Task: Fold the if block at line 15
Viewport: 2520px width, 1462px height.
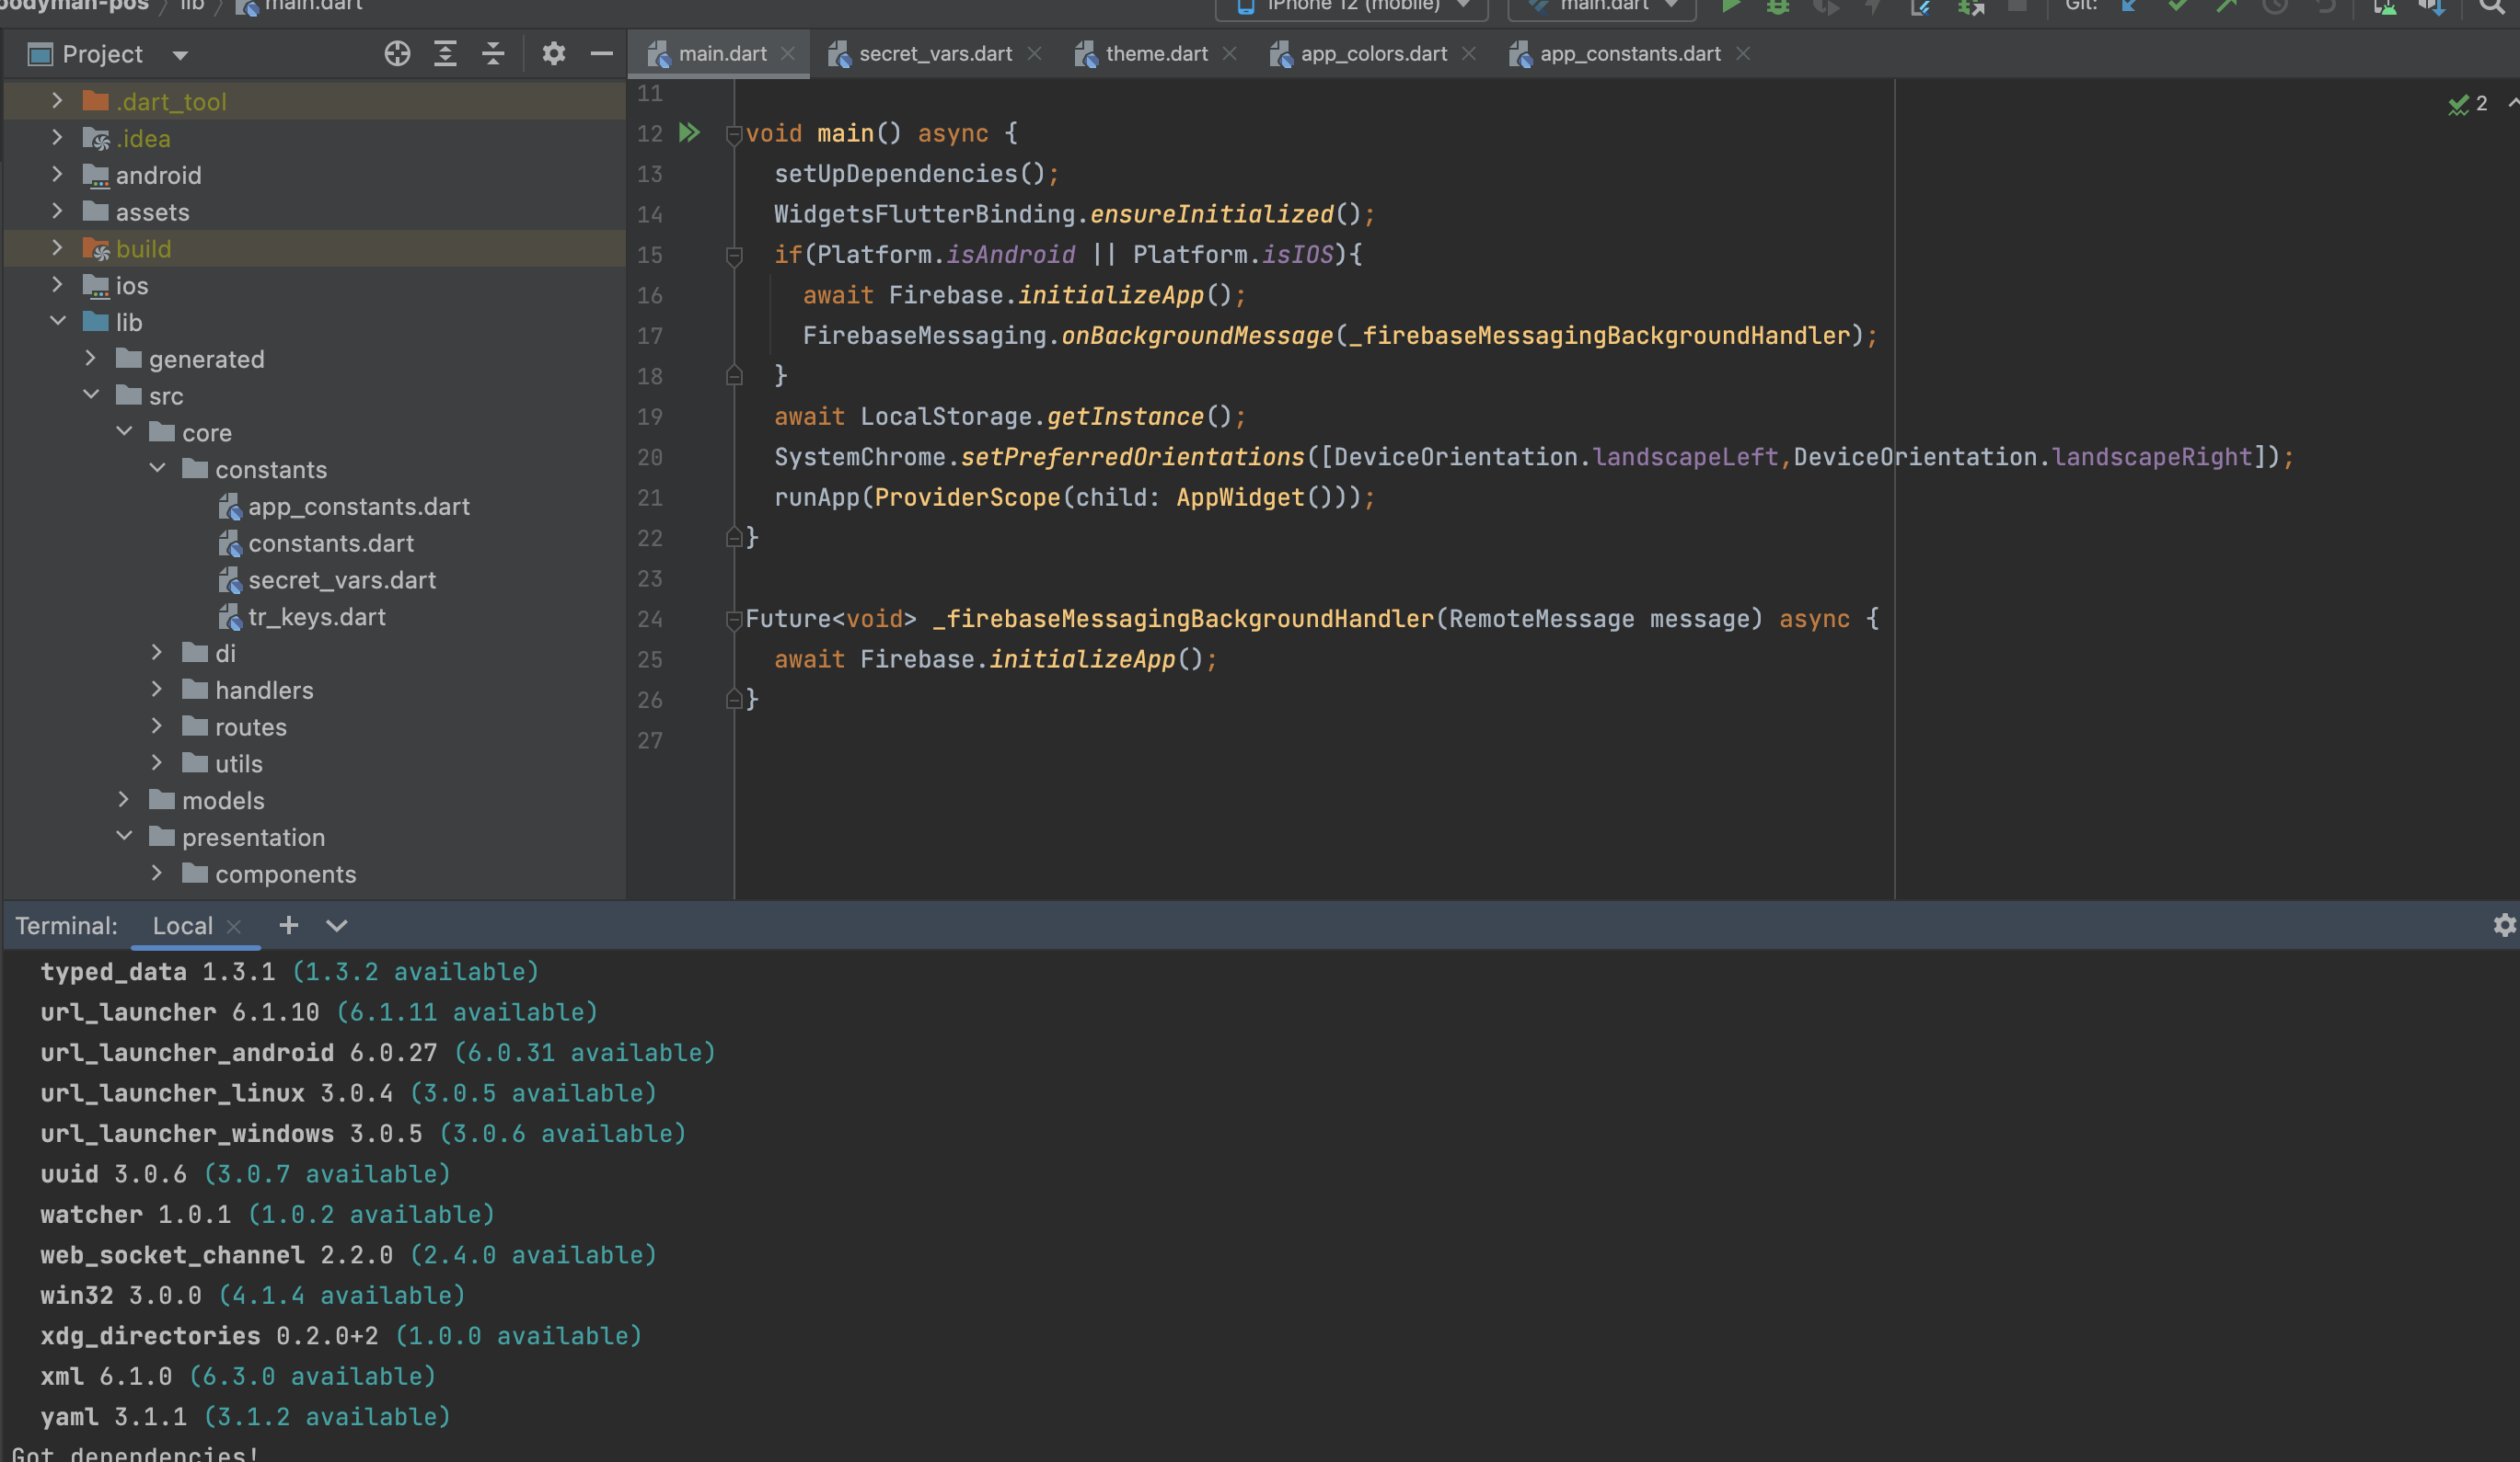Action: [x=734, y=256]
